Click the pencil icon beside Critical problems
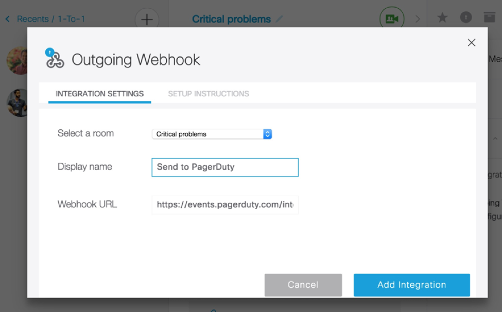The width and height of the screenshot is (502, 312). (280, 19)
